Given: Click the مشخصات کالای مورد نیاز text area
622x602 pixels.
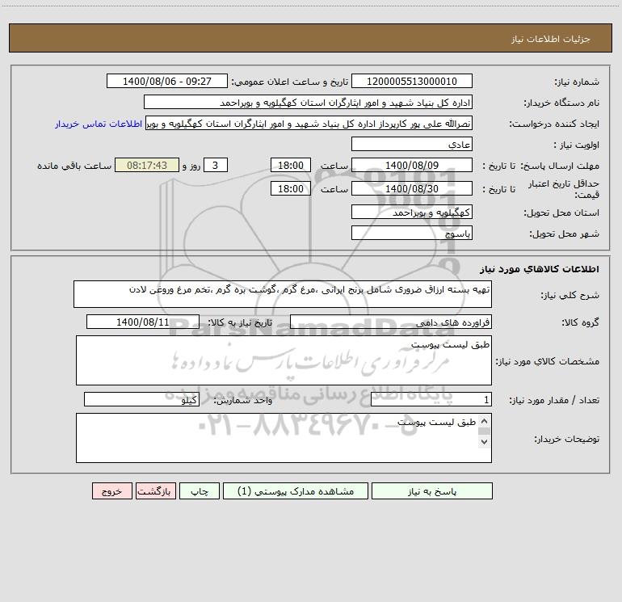Looking at the screenshot, I should pos(284,360).
